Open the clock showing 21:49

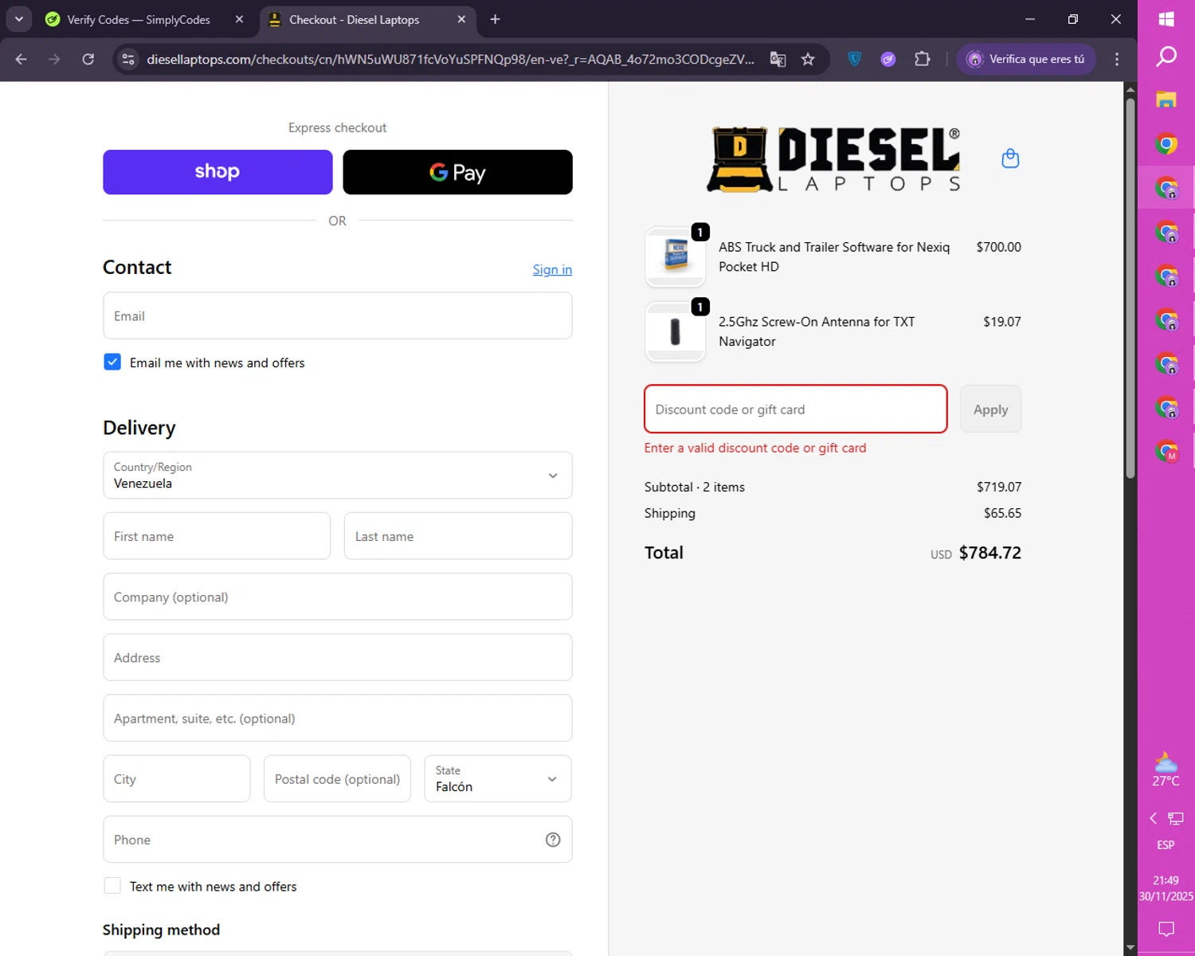pyautogui.click(x=1166, y=887)
